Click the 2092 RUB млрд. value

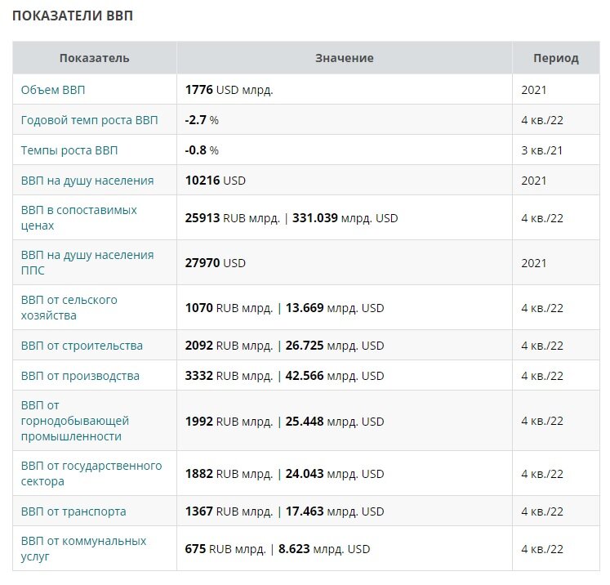coord(229,346)
